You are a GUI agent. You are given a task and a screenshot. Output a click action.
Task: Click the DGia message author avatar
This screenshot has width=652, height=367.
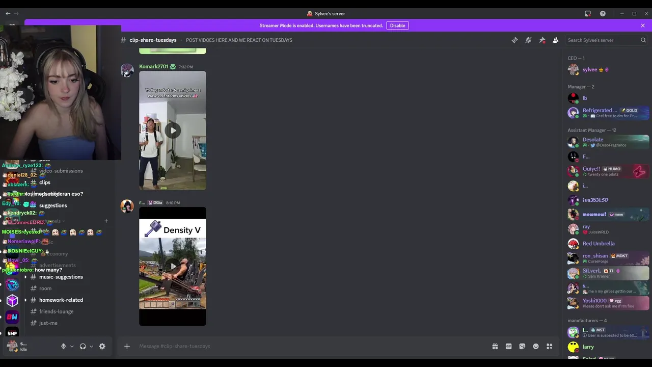(127, 206)
